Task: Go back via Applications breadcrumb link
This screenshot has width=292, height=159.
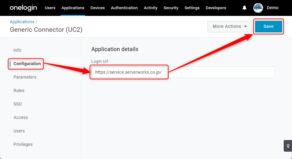Action: (22, 22)
